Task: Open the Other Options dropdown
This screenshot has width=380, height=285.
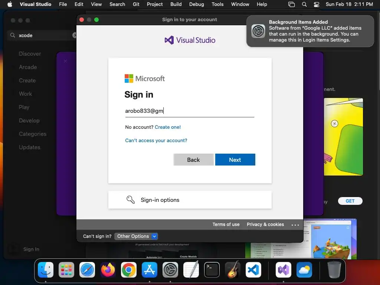Action: coord(136,236)
